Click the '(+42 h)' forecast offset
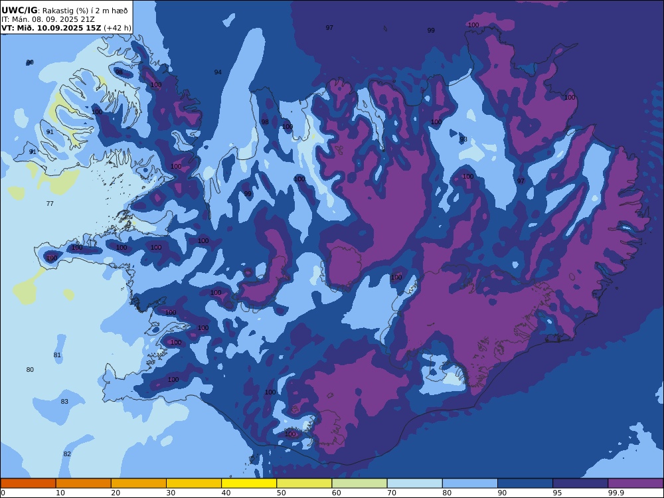664x498 pixels. (118, 28)
